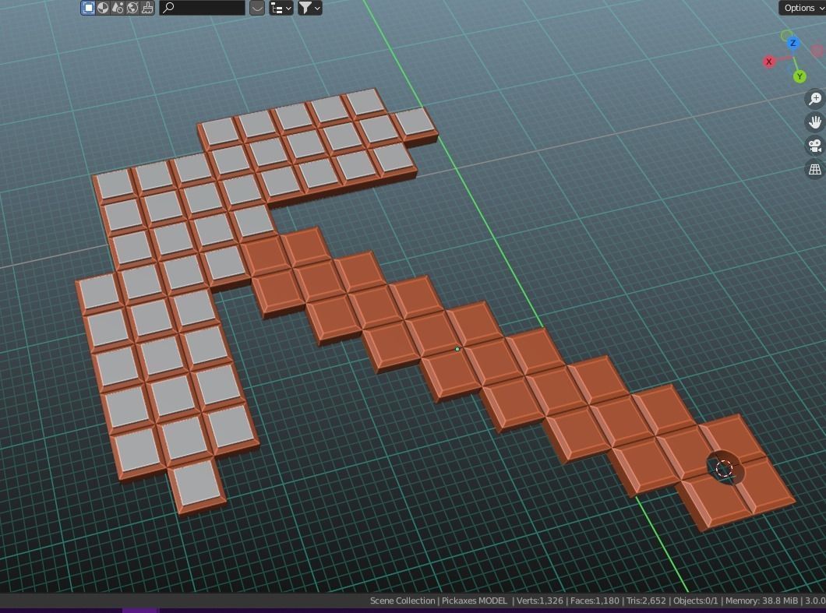Toggle the camera view button

tap(815, 146)
